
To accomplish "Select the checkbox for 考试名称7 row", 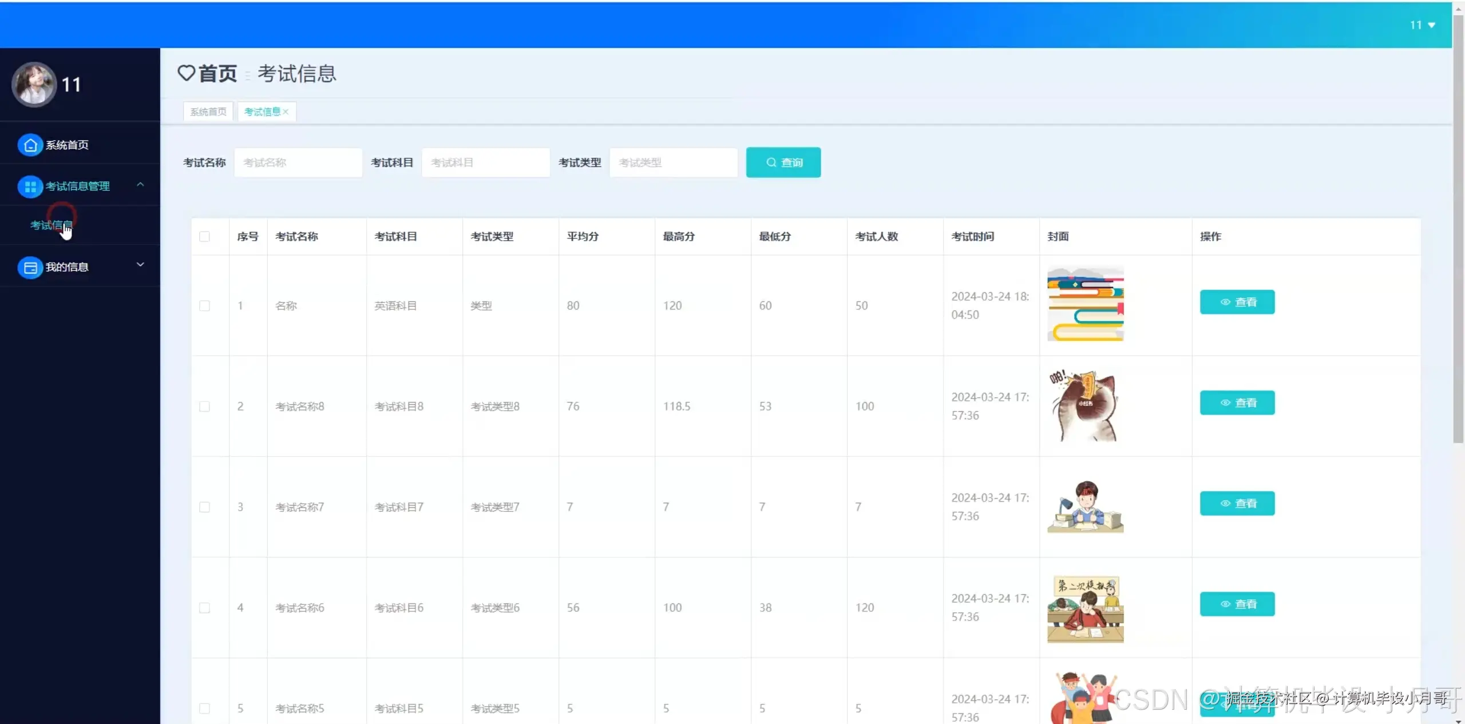I will click(204, 507).
